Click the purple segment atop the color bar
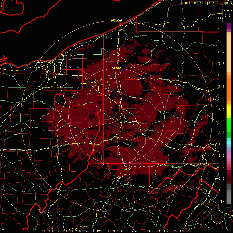 tap(229, 26)
